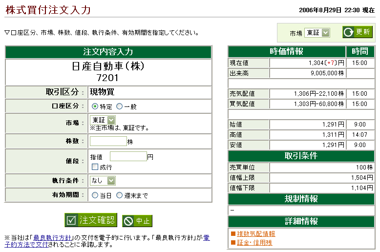Viewport: 380px width, 252px height.
Task: Click the 2006年8月29日 22:30 現在 timestamp
Action: click(337, 10)
